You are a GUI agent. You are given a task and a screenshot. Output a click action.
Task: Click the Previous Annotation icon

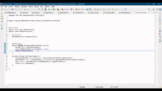click(109, 9)
